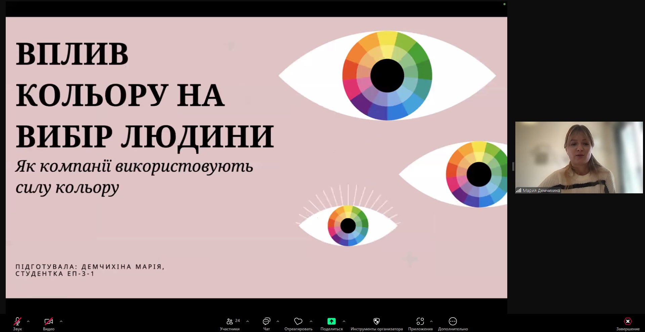Viewport: 645px width, 332px height.
Task: Click the green status dot at top
Action: click(x=504, y=4)
